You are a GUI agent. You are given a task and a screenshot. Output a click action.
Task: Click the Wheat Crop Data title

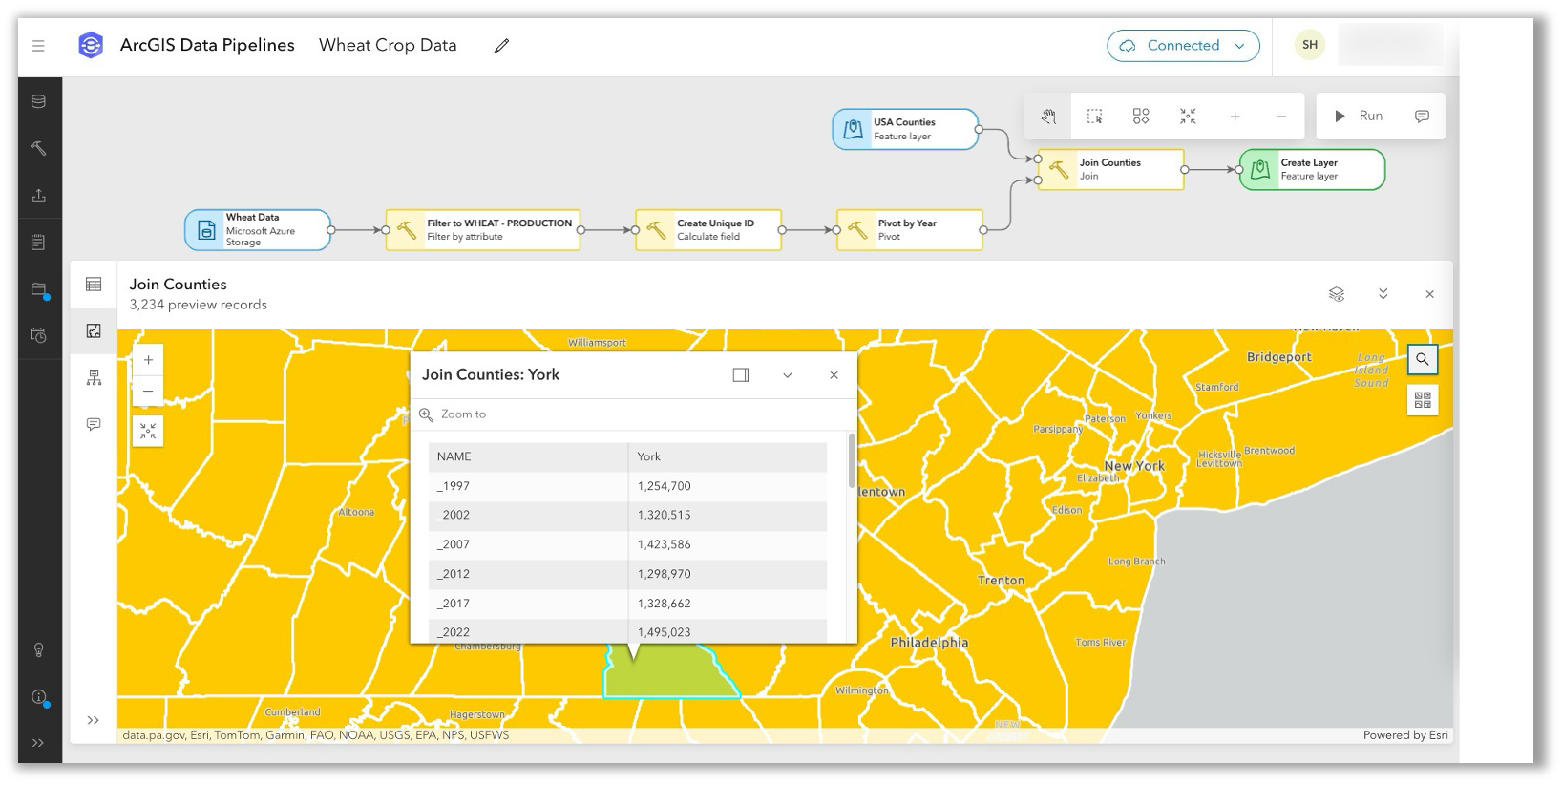[x=388, y=45]
